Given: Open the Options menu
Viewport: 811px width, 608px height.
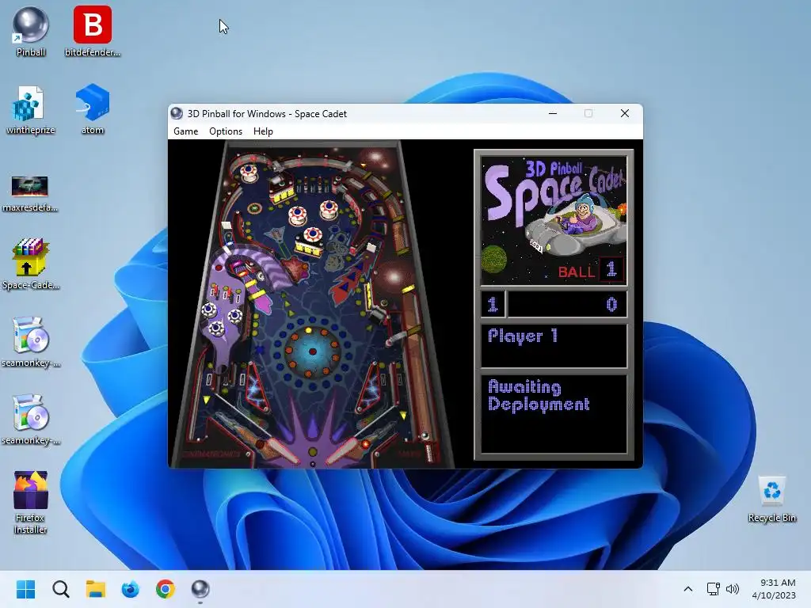Looking at the screenshot, I should coord(226,131).
